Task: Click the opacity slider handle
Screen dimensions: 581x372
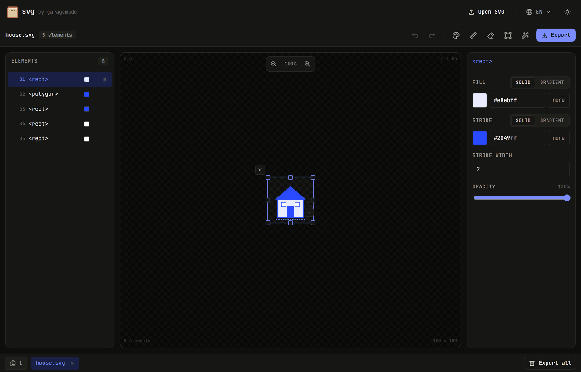Action: (567, 198)
